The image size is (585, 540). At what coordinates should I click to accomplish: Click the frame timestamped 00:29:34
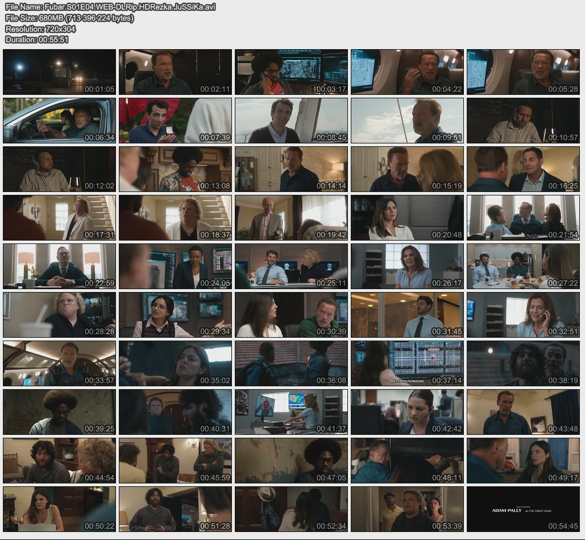point(175,315)
